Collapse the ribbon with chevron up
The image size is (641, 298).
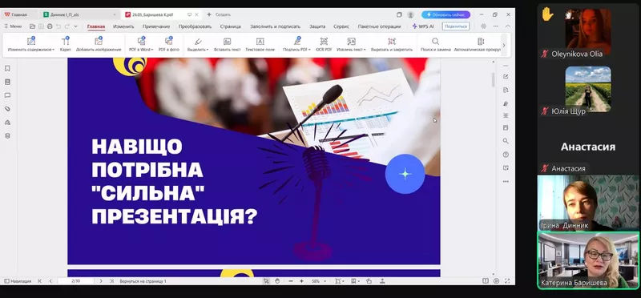click(x=508, y=26)
